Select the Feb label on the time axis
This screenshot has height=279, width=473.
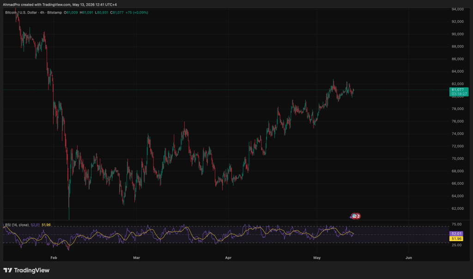click(54, 258)
